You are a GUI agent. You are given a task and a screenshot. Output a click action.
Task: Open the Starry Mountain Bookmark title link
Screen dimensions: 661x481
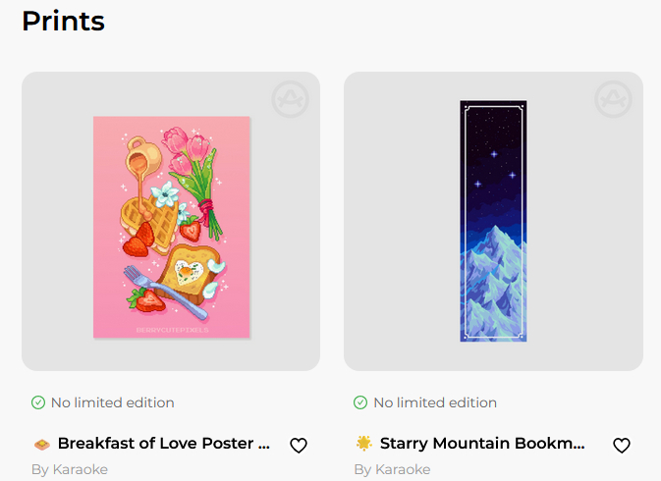click(x=482, y=444)
